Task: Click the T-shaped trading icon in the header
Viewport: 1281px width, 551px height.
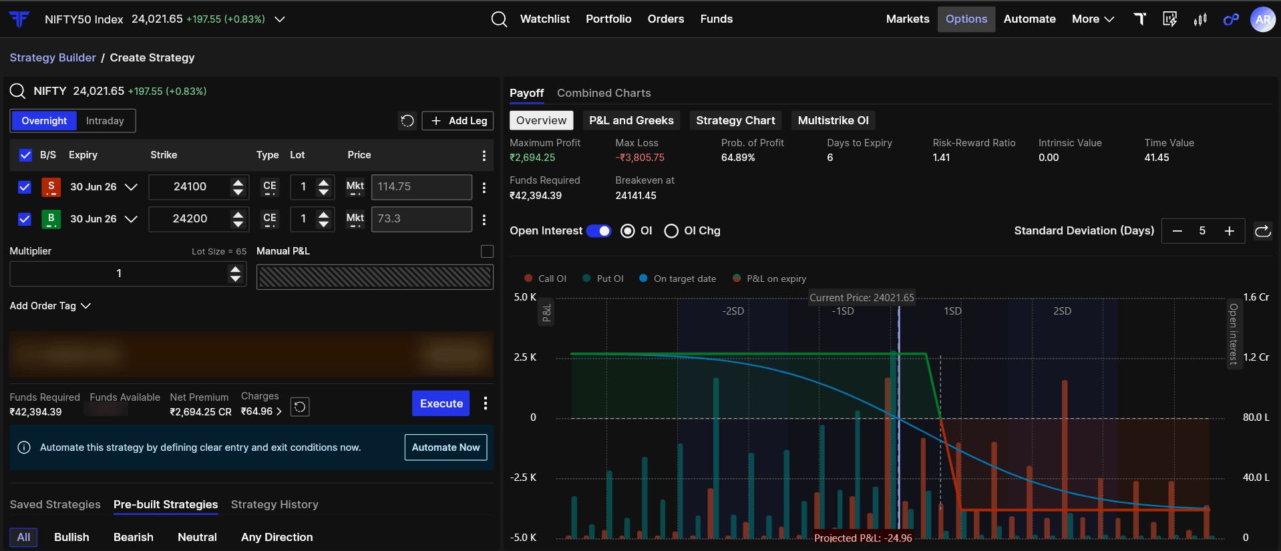Action: coord(1140,19)
